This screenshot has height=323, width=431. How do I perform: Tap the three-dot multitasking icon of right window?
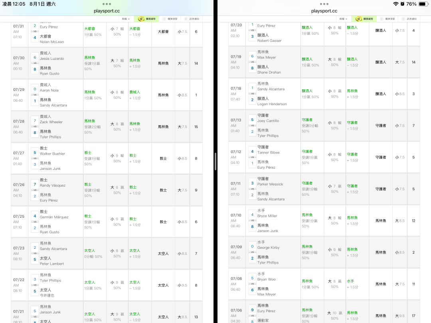pos(324,4)
